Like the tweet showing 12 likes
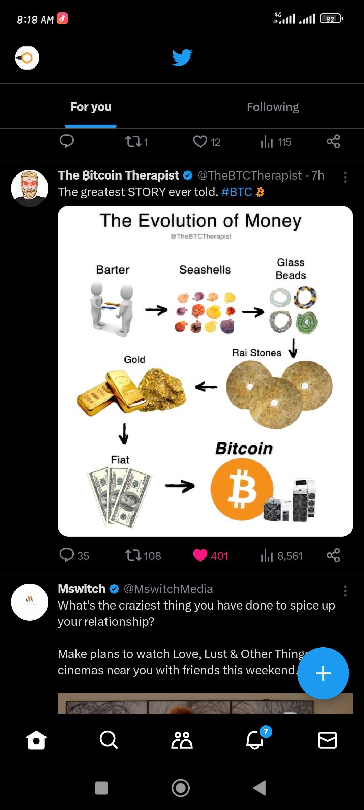The image size is (364, 810). 200,141
